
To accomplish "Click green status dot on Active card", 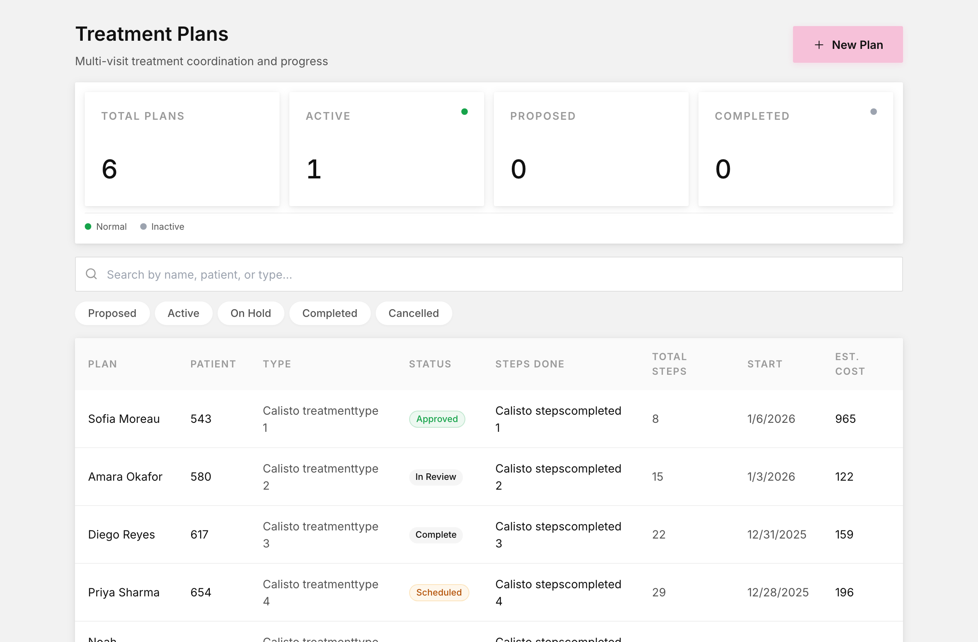I will (x=464, y=112).
